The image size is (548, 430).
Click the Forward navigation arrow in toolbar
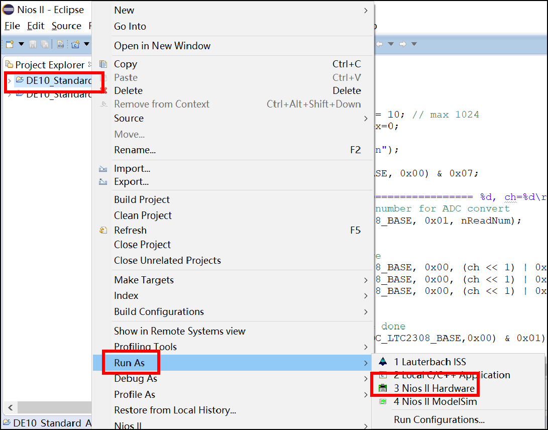pos(403,44)
